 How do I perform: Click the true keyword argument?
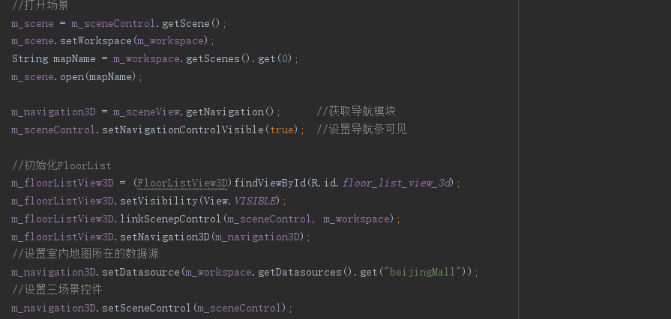coord(282,130)
